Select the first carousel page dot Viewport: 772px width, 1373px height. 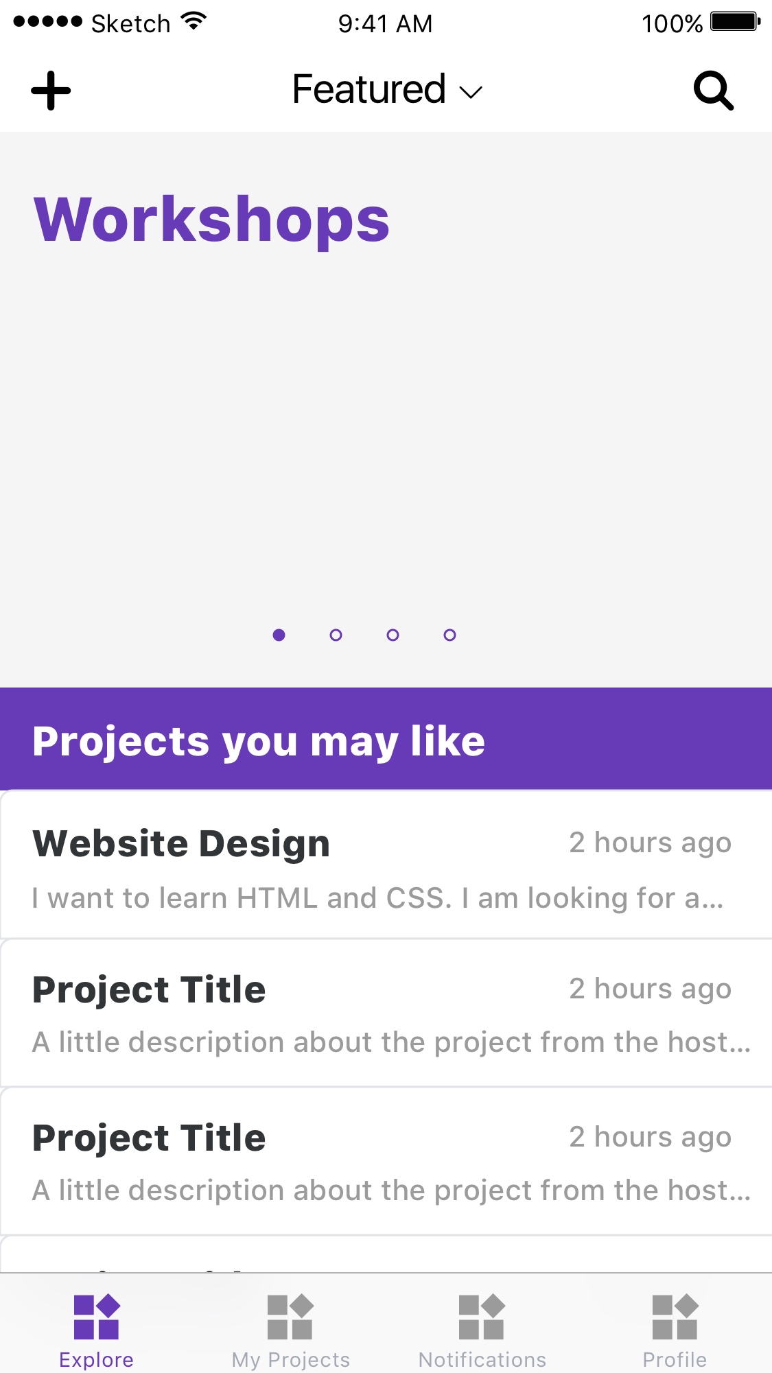[279, 635]
